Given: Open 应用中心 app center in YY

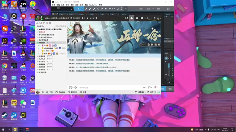Looking at the screenshot, I should 152,92.
